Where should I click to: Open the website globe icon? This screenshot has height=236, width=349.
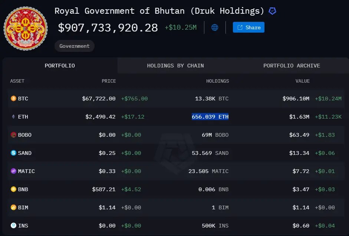coord(215,27)
